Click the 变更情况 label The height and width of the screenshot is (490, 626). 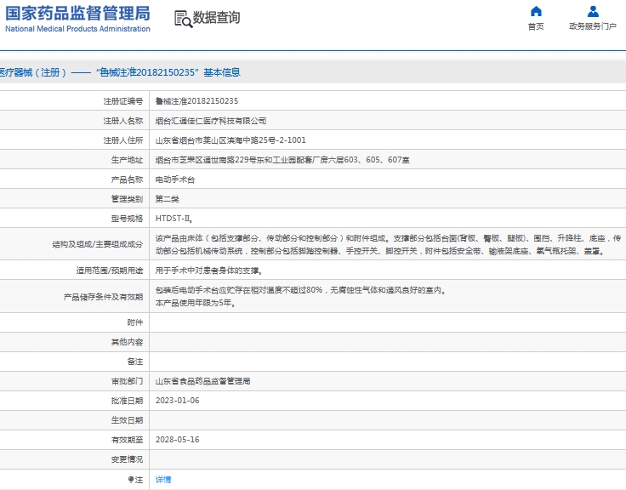(x=127, y=459)
